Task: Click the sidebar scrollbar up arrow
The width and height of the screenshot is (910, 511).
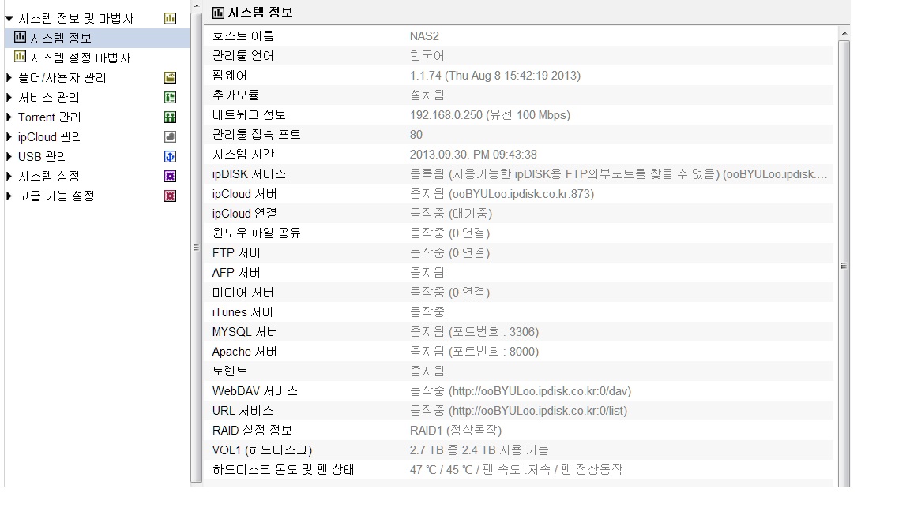Action: coord(196,6)
